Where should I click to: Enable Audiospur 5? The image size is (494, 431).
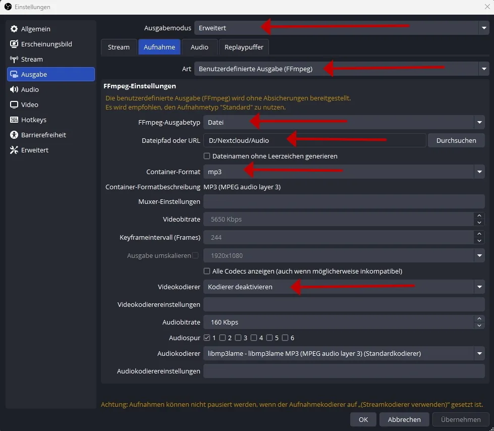[x=269, y=338]
